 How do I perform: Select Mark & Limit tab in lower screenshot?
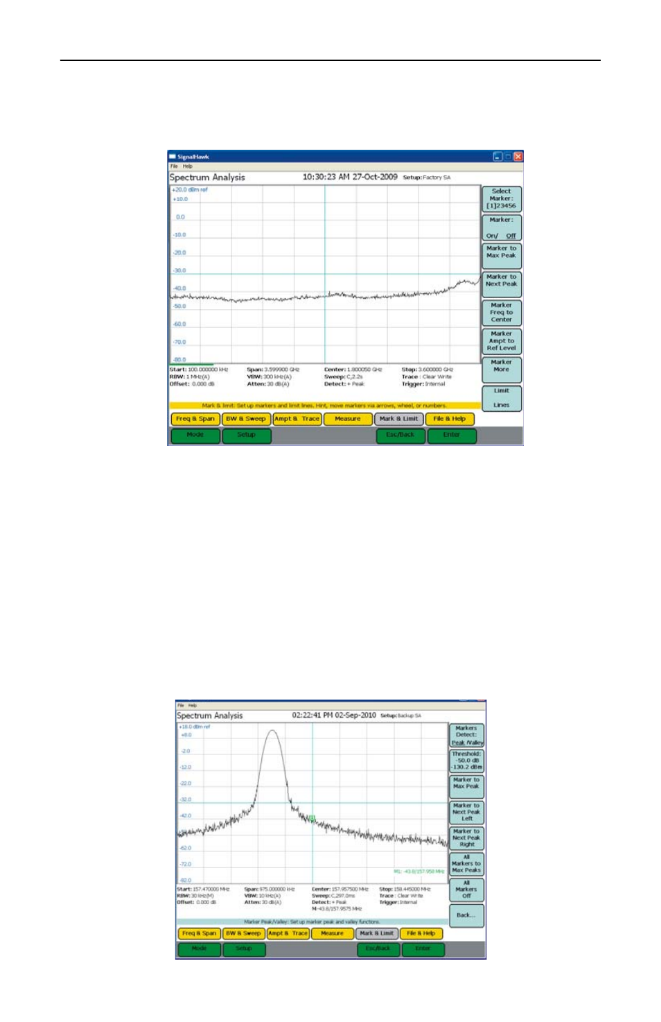pyautogui.click(x=377, y=933)
